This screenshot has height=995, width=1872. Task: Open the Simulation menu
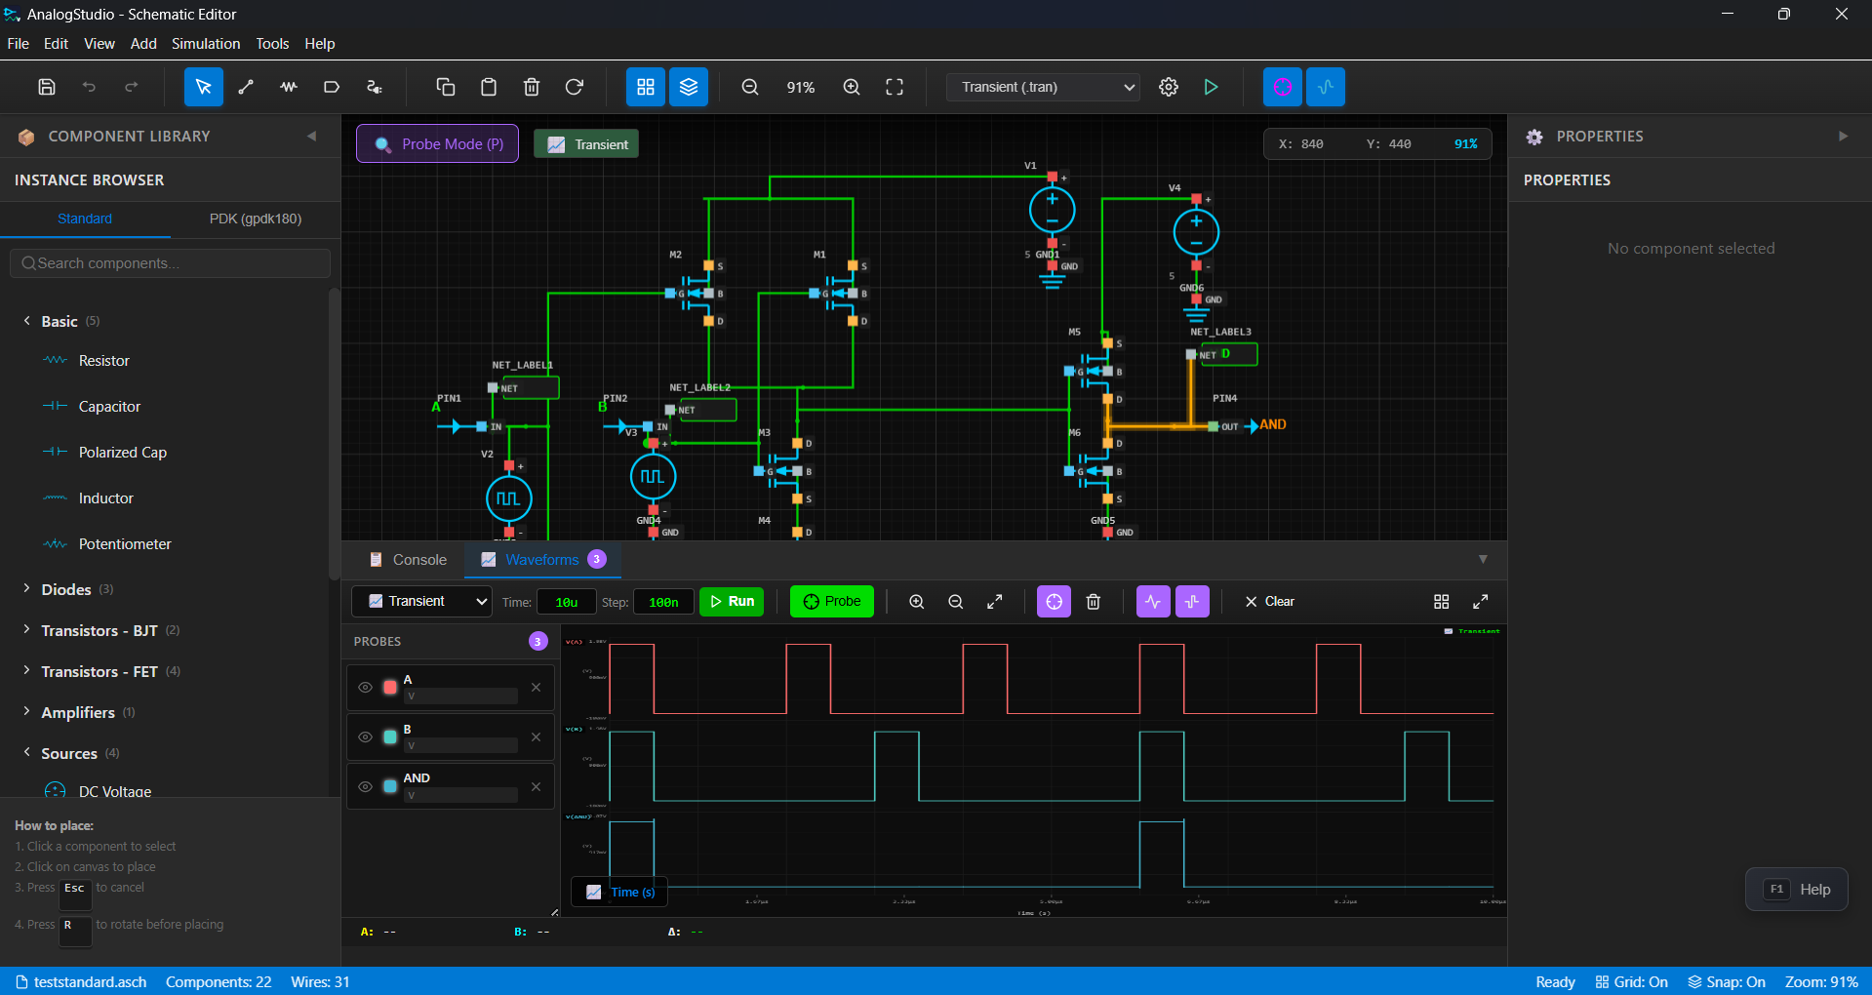click(x=205, y=44)
